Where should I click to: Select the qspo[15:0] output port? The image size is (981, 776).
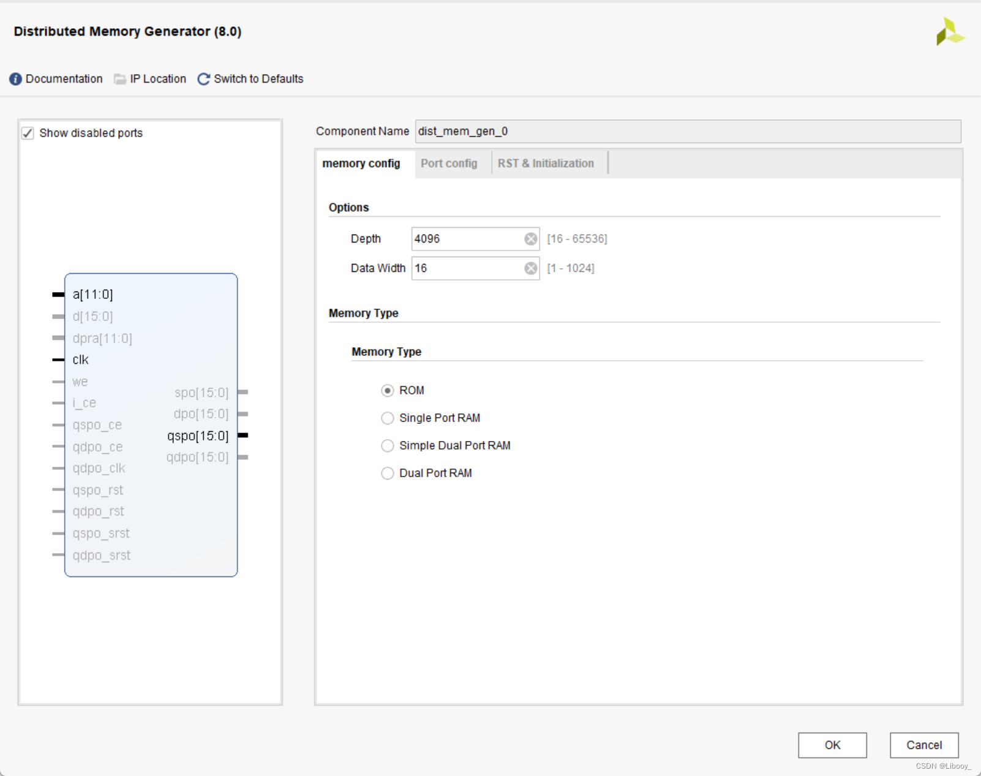198,436
